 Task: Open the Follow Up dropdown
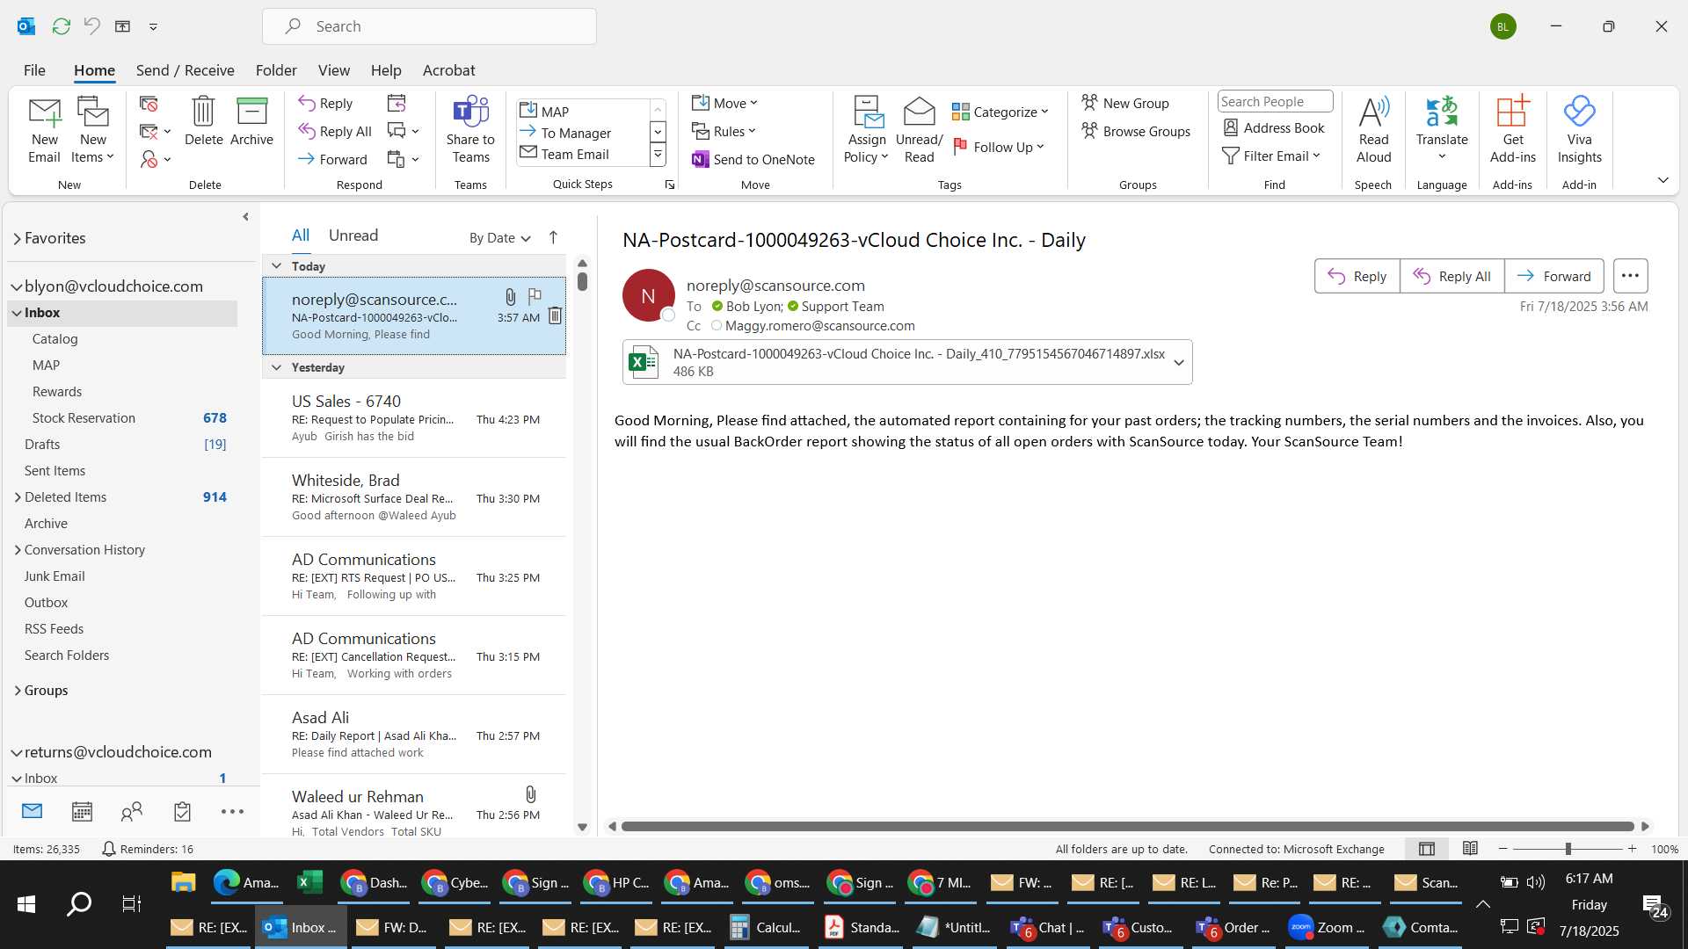[x=1000, y=147]
